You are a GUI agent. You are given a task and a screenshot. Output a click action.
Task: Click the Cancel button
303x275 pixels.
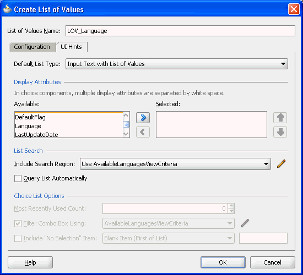[273, 262]
